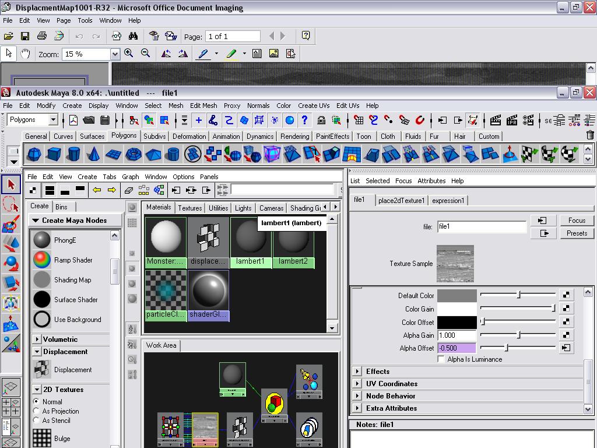Screen dimensions: 597x448
Task: Click the Presets button
Action: [x=577, y=233]
